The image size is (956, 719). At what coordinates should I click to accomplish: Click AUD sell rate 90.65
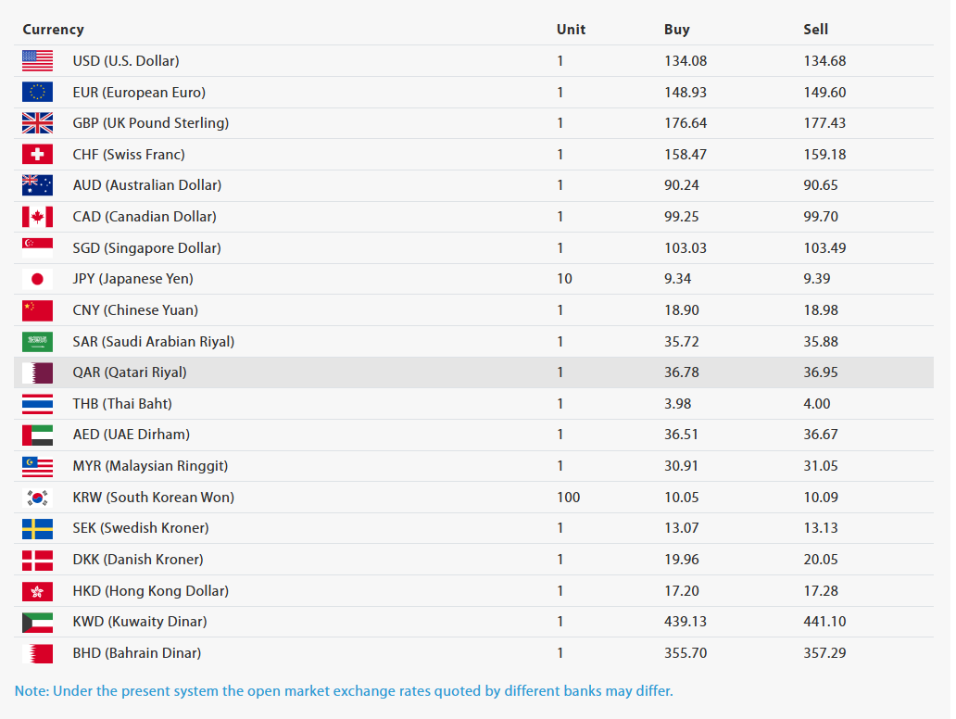821,185
